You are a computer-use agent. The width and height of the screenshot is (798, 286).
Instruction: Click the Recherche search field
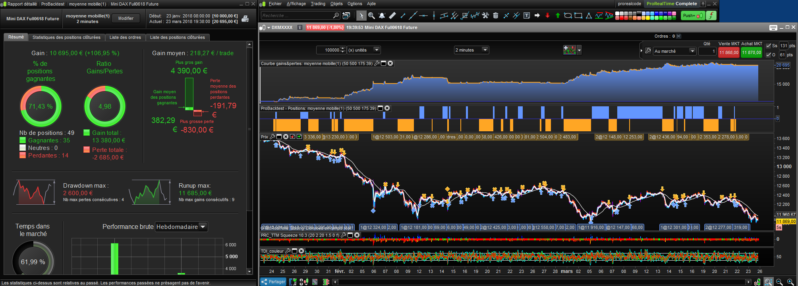[297, 15]
